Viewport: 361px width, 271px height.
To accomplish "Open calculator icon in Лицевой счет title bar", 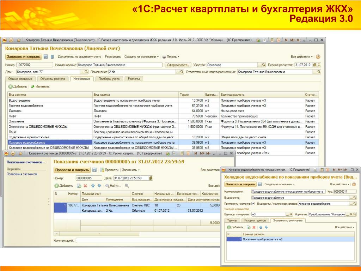I will [x=272, y=40].
